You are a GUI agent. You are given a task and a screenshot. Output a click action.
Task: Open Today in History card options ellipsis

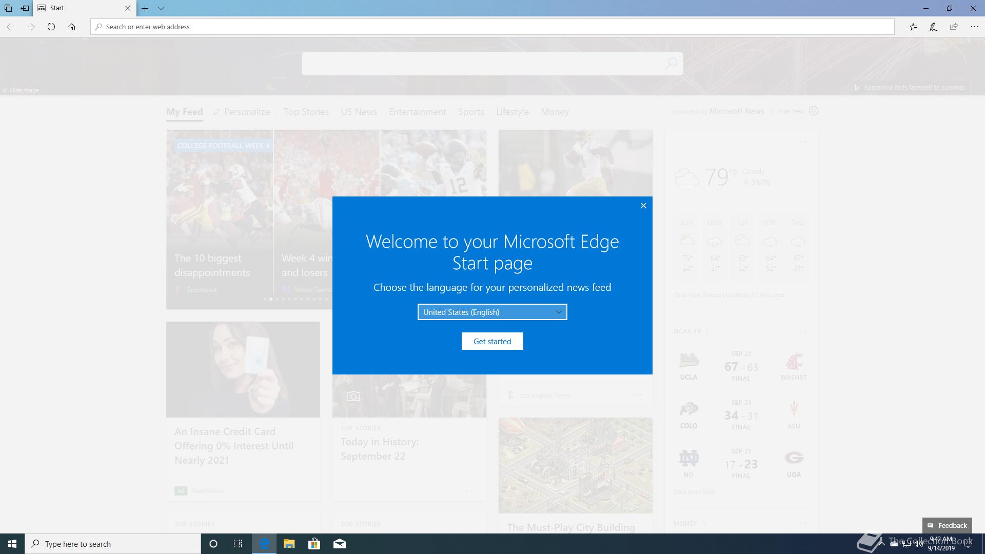(x=471, y=491)
